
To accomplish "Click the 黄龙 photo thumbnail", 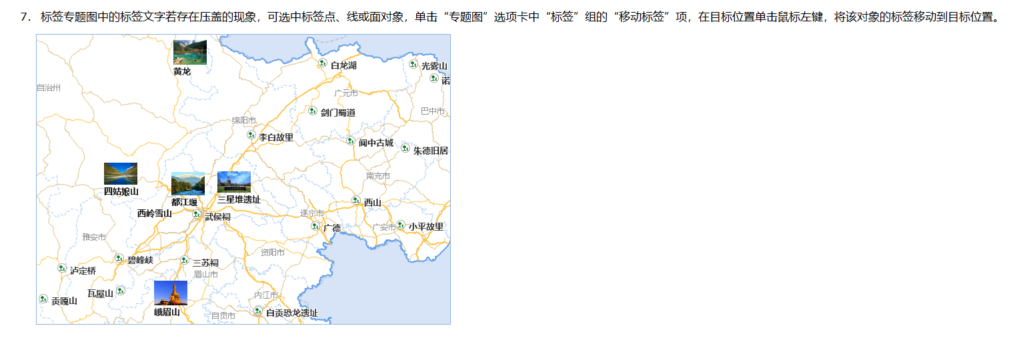I will [x=190, y=53].
